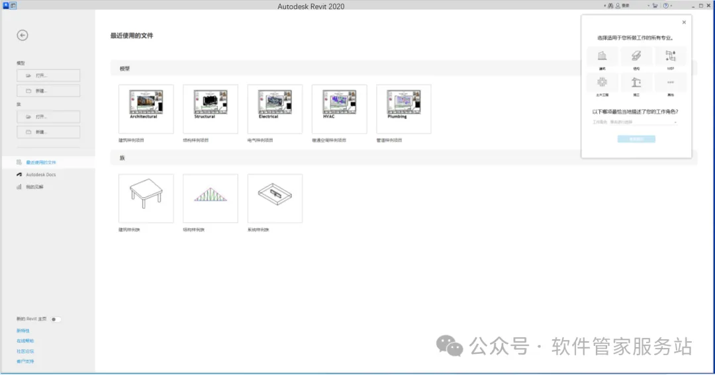Image resolution: width=715 pixels, height=375 pixels.
Task: Click the first 打开 button under 模型
Action: [x=48, y=75]
